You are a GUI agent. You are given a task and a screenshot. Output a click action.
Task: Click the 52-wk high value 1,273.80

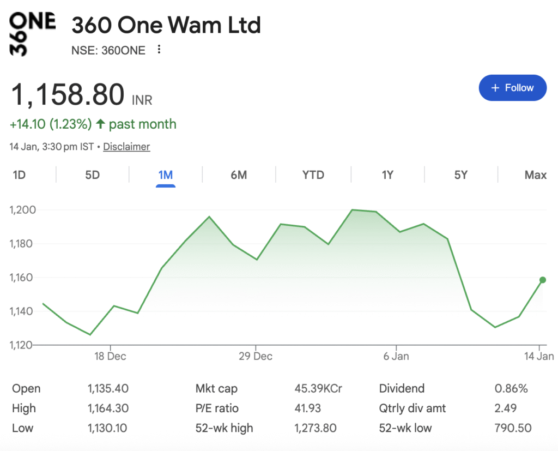[315, 428]
